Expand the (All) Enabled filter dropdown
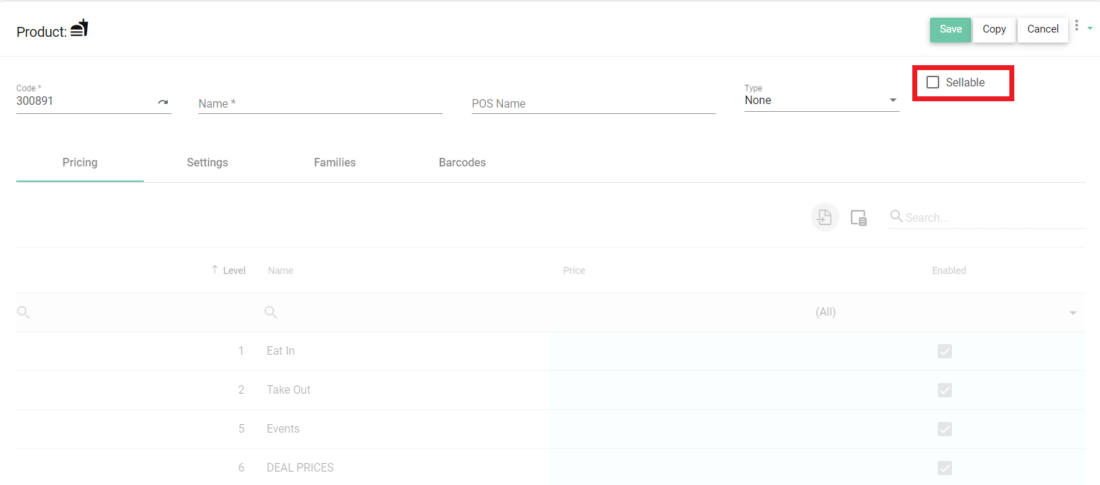This screenshot has width=1100, height=485. (x=1072, y=312)
